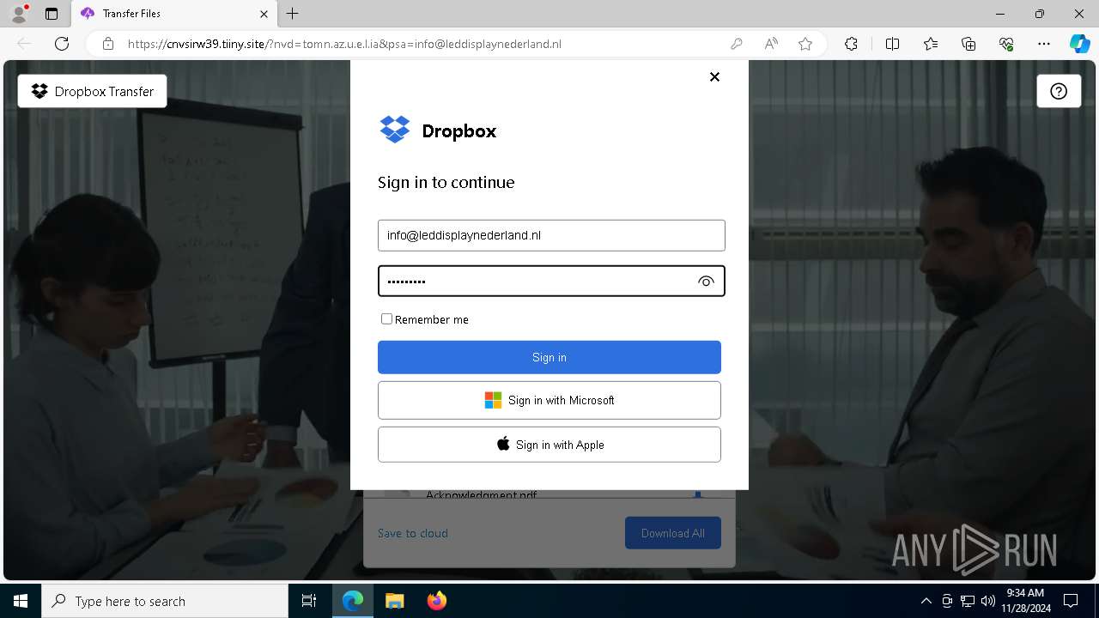Close the Transfer Files tab
Viewport: 1099px width, 618px height.
tap(264, 14)
